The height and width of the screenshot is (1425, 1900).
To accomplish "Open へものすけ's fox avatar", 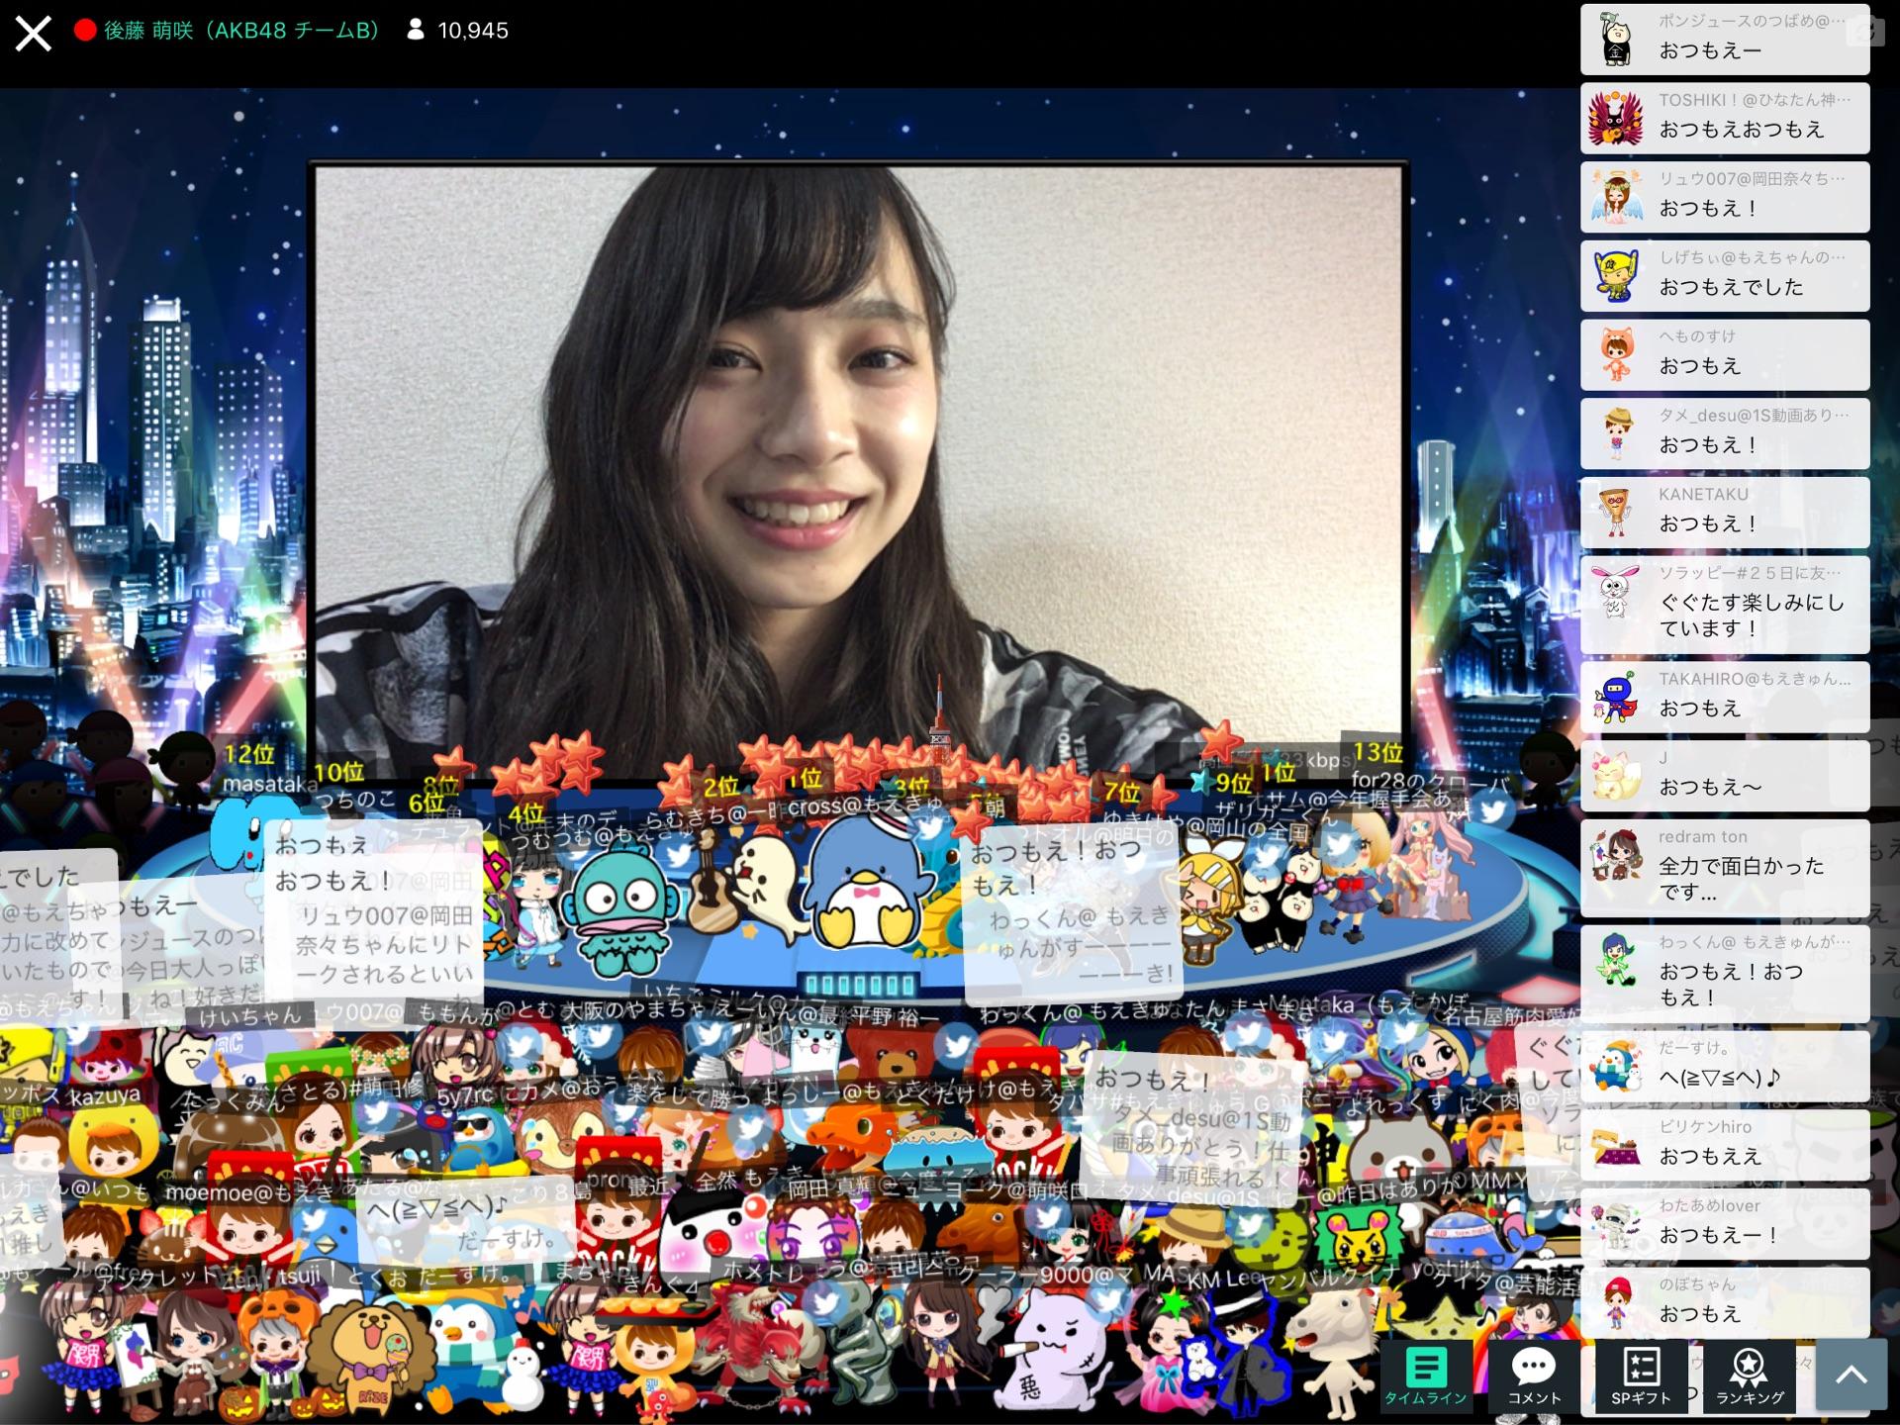I will click(1616, 354).
